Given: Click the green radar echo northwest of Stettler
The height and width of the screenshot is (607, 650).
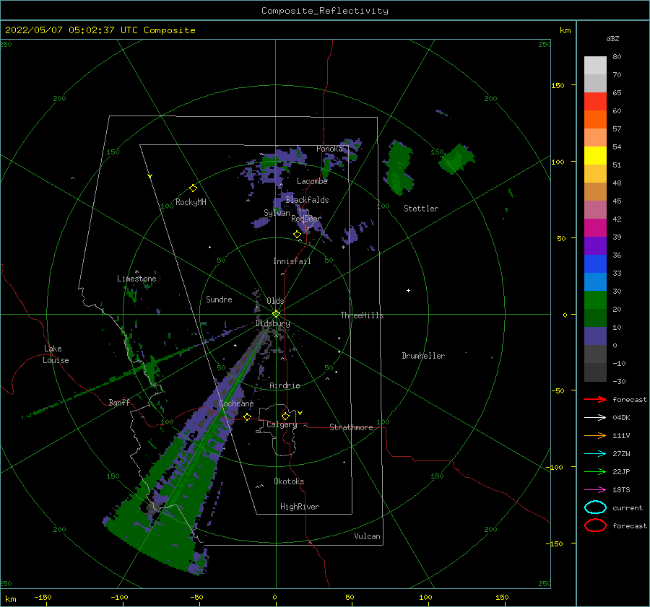Looking at the screenshot, I should coord(399,167).
